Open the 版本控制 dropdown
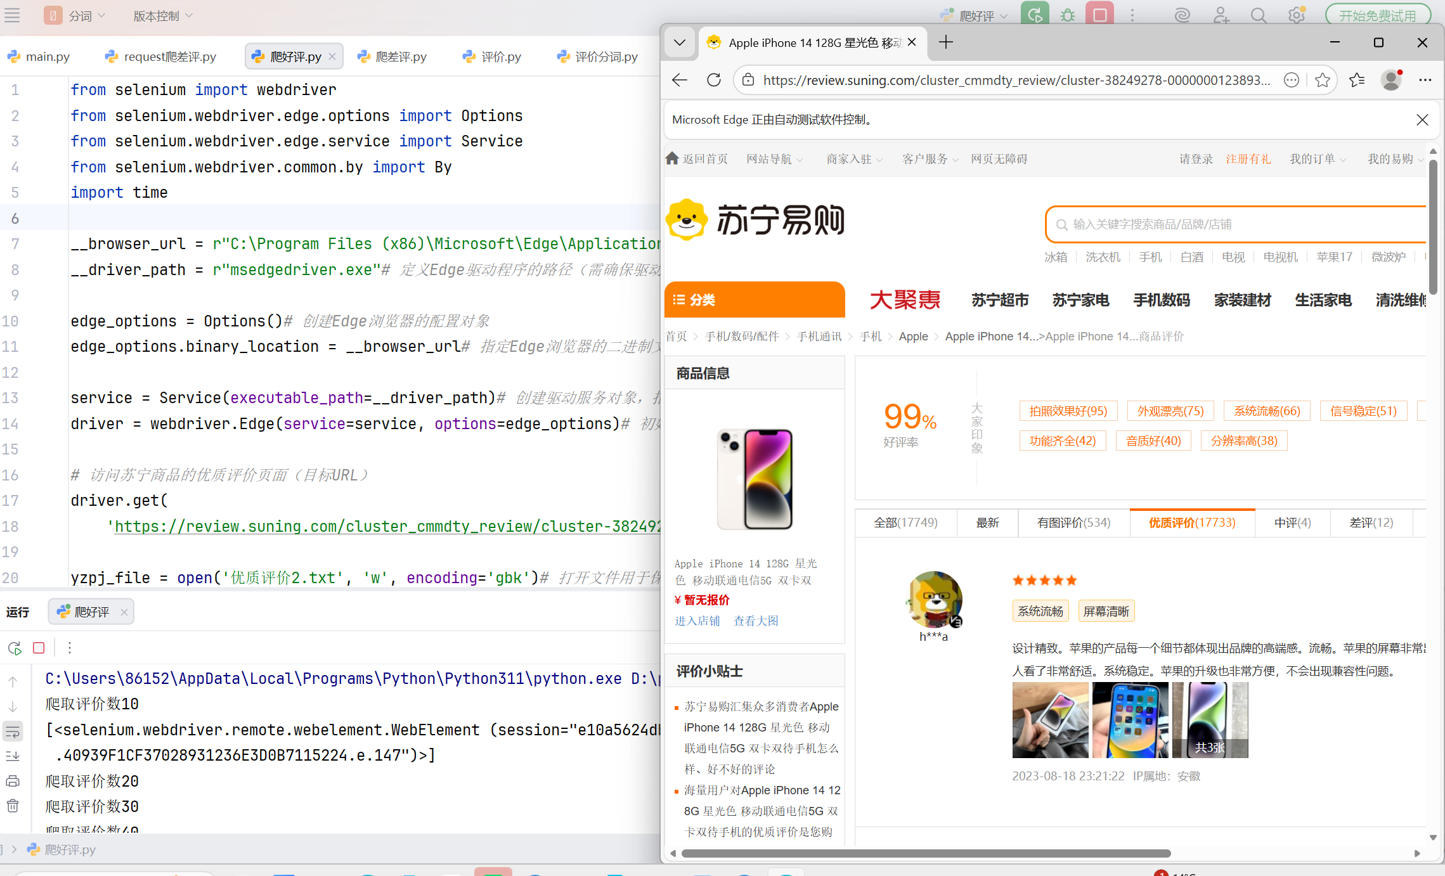This screenshot has height=876, width=1445. coord(162,16)
